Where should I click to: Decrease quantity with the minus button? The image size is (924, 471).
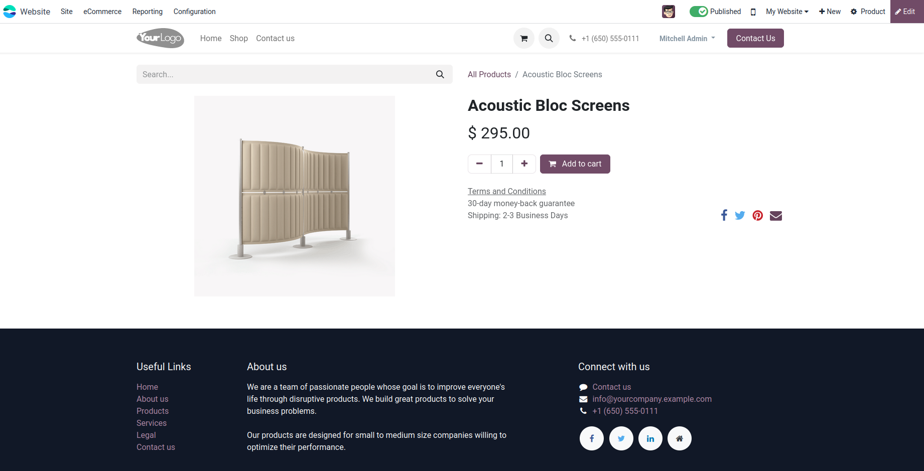point(479,164)
